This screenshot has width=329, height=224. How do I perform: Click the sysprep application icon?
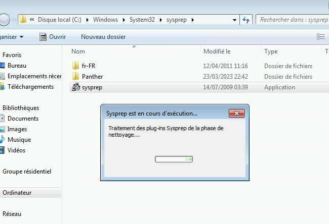76,87
